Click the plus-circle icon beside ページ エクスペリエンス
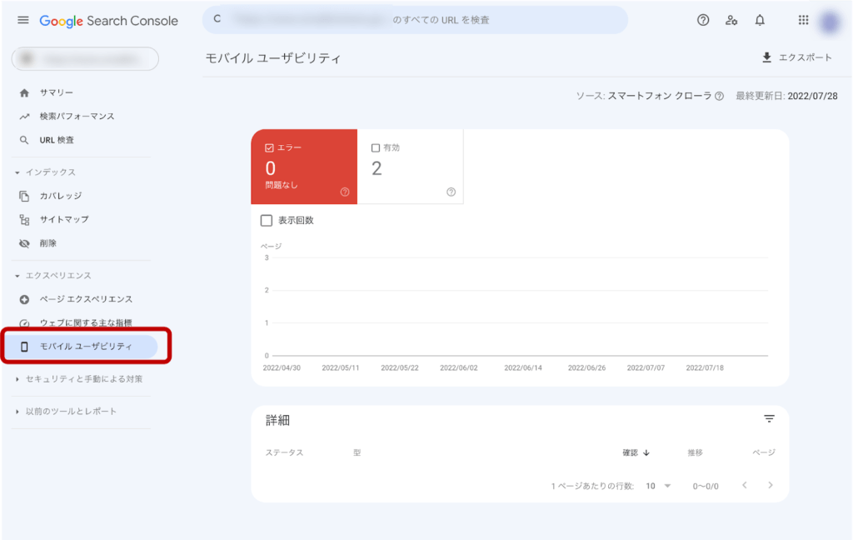The width and height of the screenshot is (853, 540). (24, 299)
